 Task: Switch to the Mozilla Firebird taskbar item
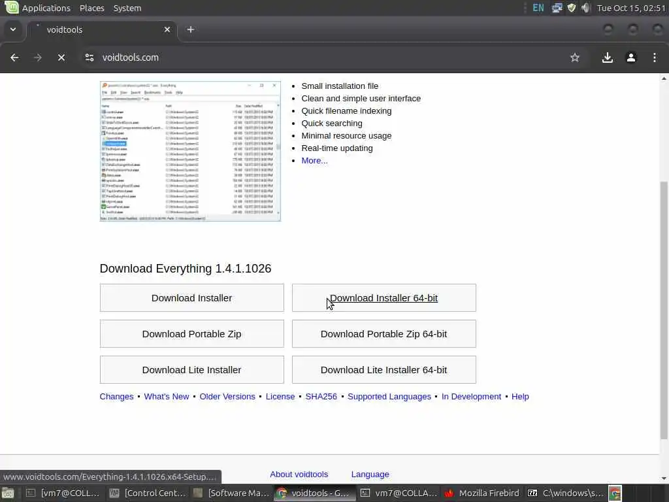481,494
